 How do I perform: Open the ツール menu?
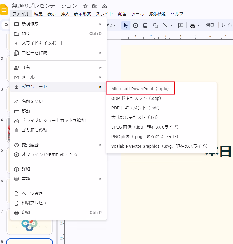pos(138,14)
